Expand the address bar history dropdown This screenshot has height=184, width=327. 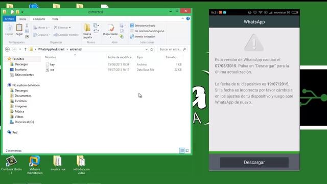(147, 50)
